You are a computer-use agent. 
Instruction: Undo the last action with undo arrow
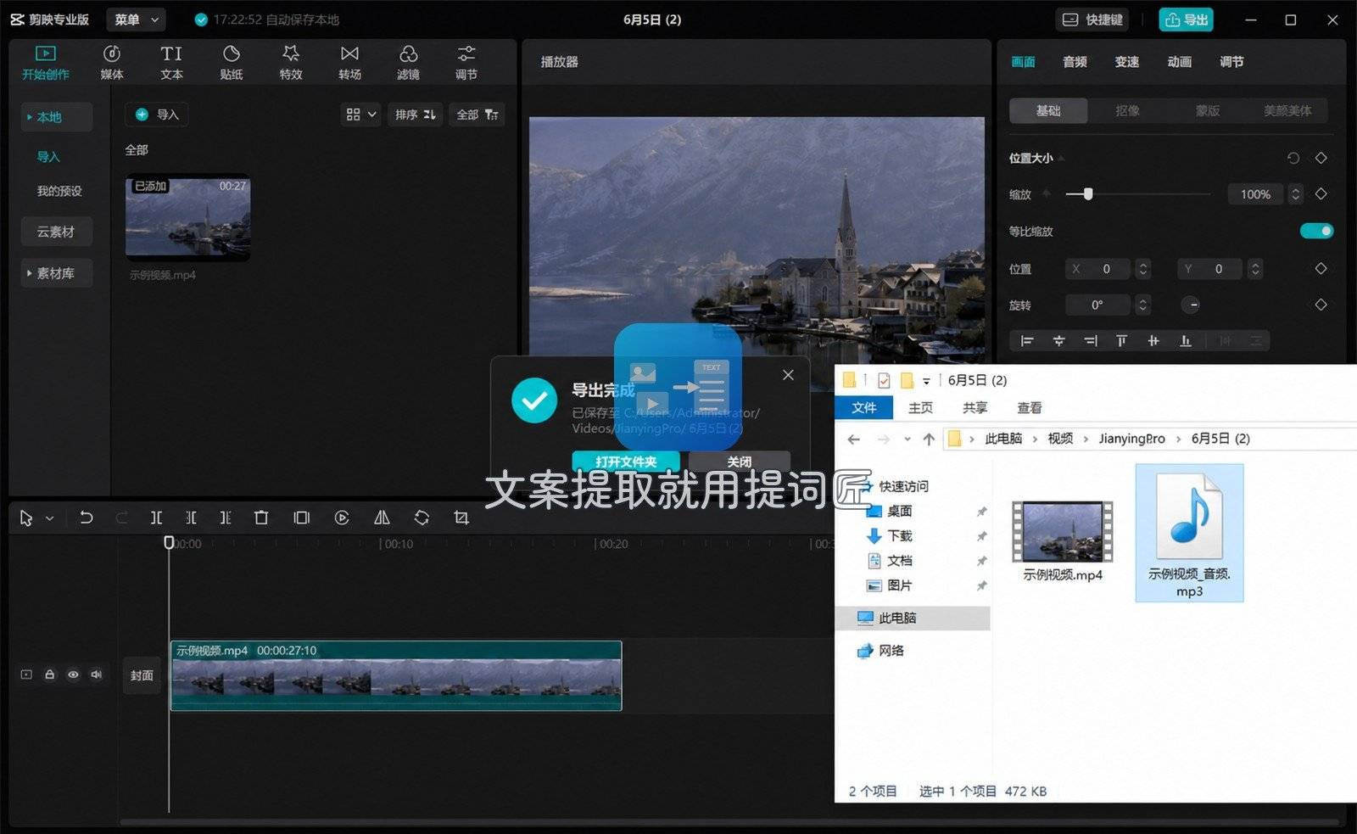coord(86,518)
